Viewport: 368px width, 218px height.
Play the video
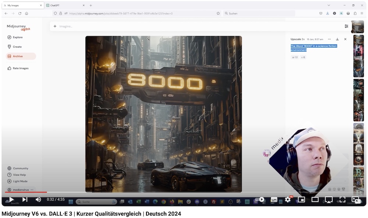[11, 200]
